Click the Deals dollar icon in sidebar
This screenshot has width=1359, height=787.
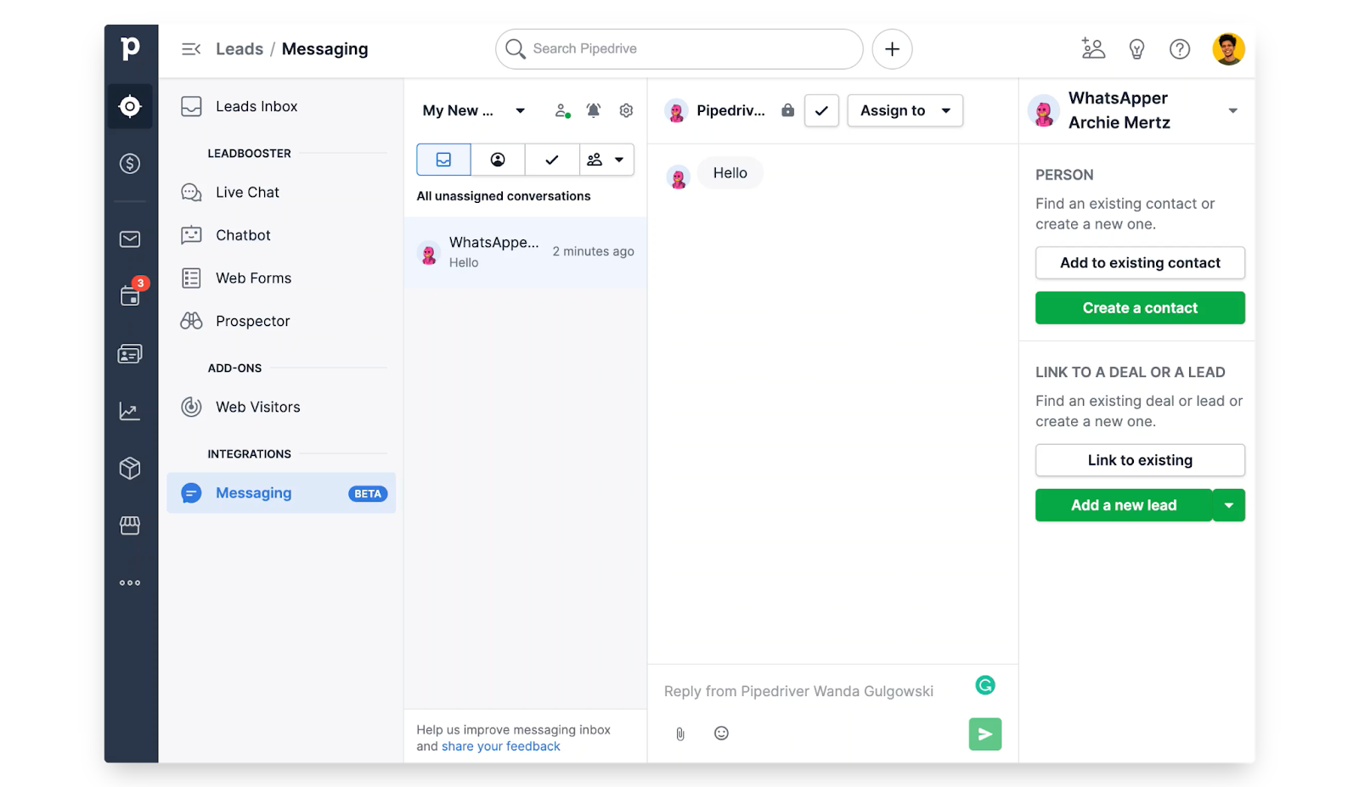pyautogui.click(x=130, y=164)
